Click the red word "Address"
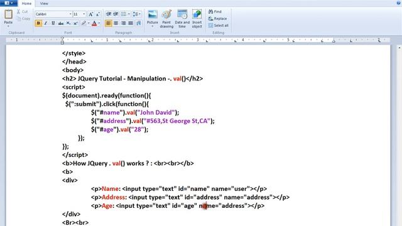The image size is (402, 226). [113, 197]
